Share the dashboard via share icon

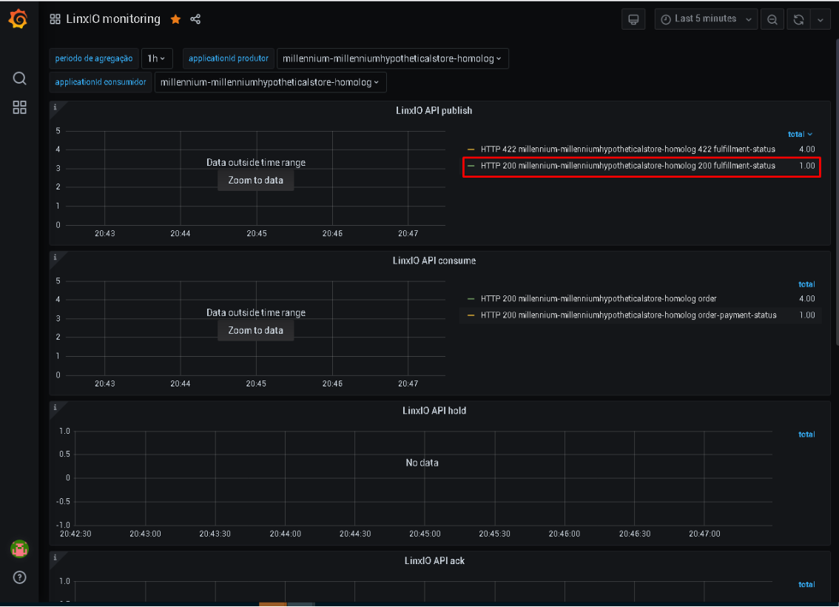tap(195, 19)
